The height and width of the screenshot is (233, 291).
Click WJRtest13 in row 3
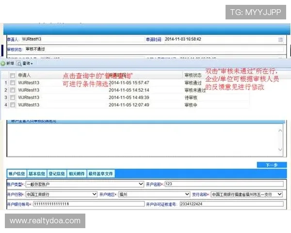point(29,98)
